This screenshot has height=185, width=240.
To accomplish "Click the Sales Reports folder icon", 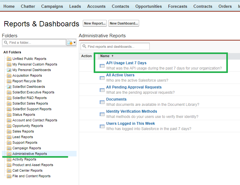I will (x=9, y=131).
